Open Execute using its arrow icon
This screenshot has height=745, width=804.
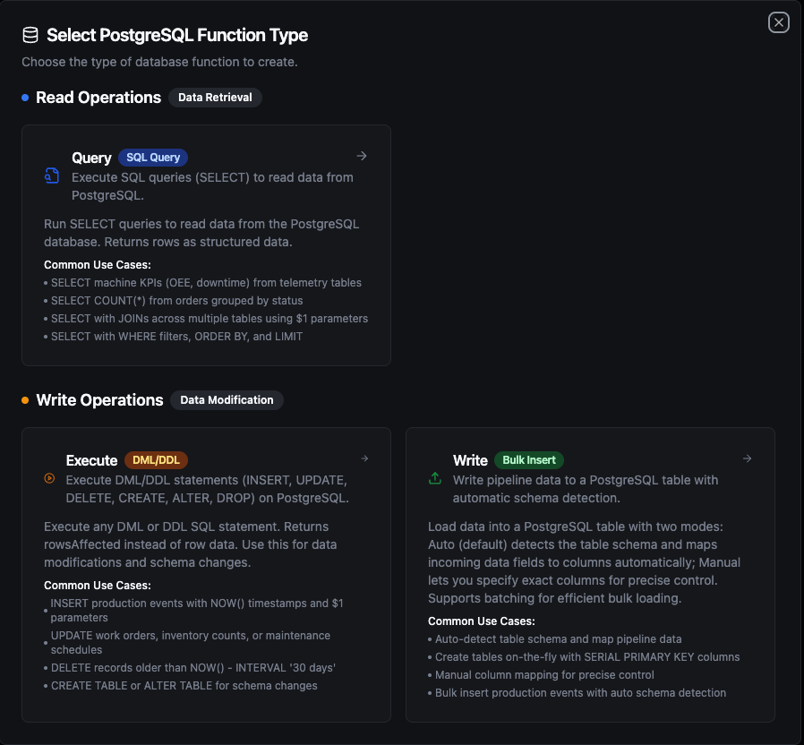pyautogui.click(x=364, y=458)
